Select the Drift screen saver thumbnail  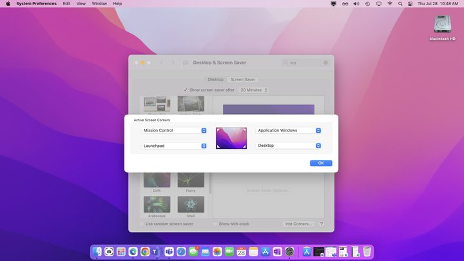[x=157, y=180]
